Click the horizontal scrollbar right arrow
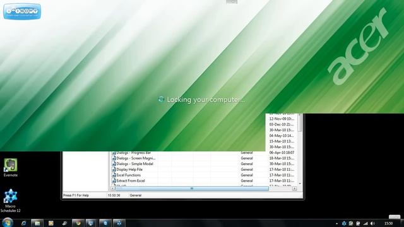The height and width of the screenshot is (227, 404). coord(295,189)
